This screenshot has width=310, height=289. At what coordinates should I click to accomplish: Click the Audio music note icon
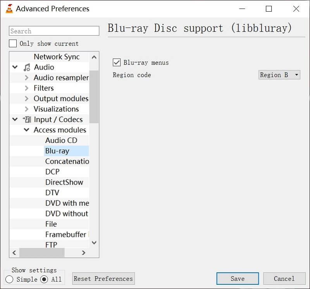coord(27,67)
